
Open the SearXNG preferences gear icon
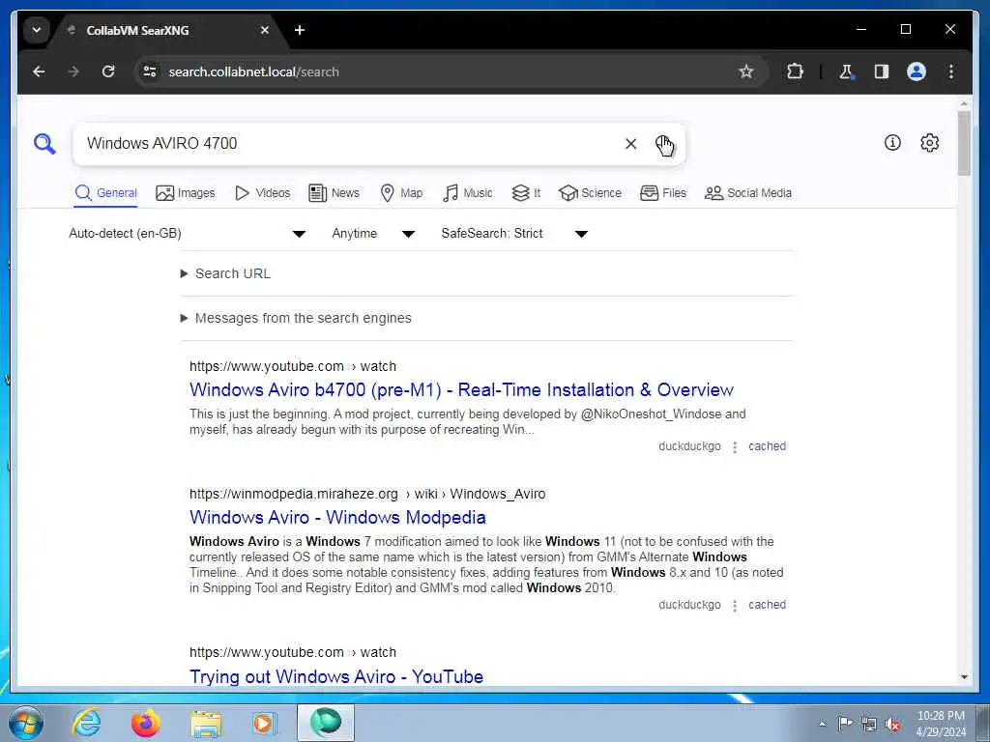(x=929, y=143)
